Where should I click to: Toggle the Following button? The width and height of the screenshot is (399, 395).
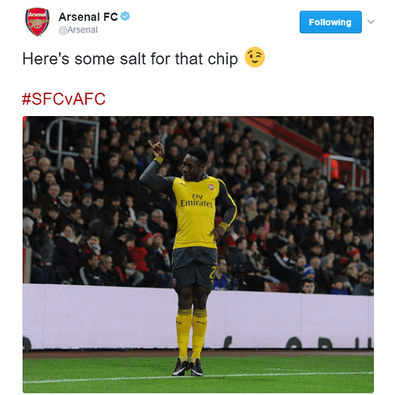click(330, 22)
